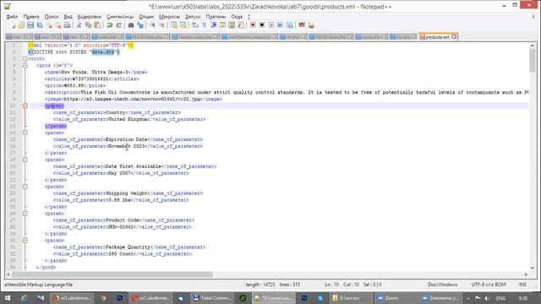Click the Chrome icon in the taskbar
Image resolution: width=541 pixels, height=304 pixels.
click(x=103, y=298)
